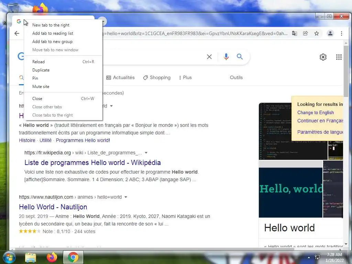Choose Add tab to new group
The image size is (352, 264).
63,42
